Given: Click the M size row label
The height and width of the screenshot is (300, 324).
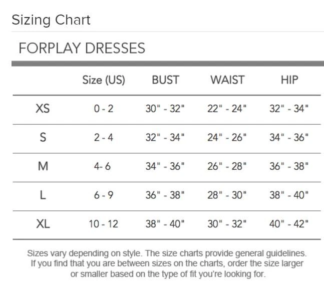Looking at the screenshot, I should tap(43, 167).
